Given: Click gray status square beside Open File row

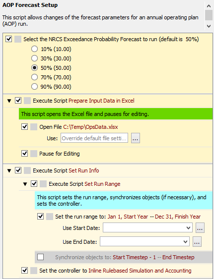Looking at the screenshot, I should [34, 127].
